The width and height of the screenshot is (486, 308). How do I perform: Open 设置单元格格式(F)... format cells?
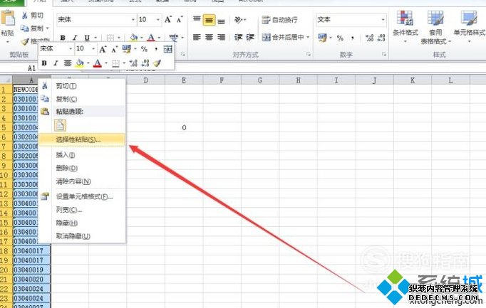tap(83, 196)
